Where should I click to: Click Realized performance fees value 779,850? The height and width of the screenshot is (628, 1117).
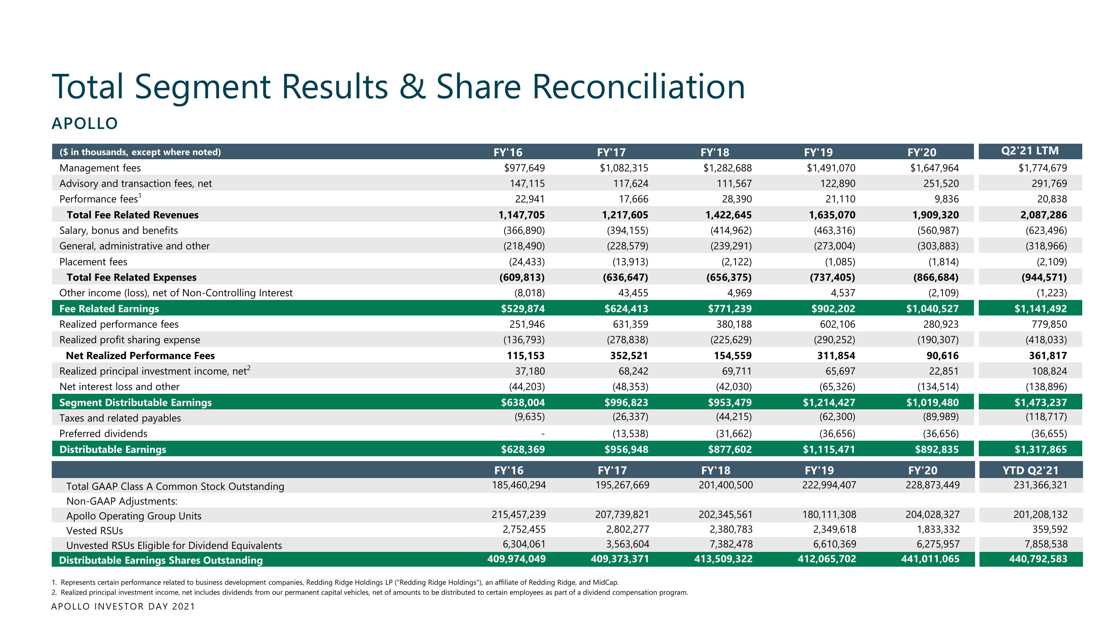pyautogui.click(x=1049, y=324)
